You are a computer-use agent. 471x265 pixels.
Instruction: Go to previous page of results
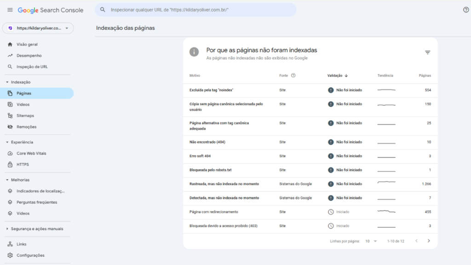click(x=416, y=241)
